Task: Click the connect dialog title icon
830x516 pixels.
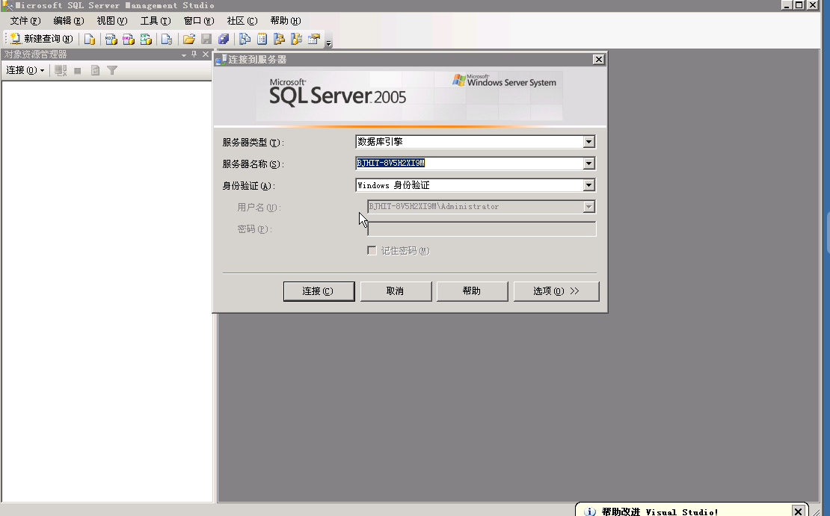Action: (221, 60)
